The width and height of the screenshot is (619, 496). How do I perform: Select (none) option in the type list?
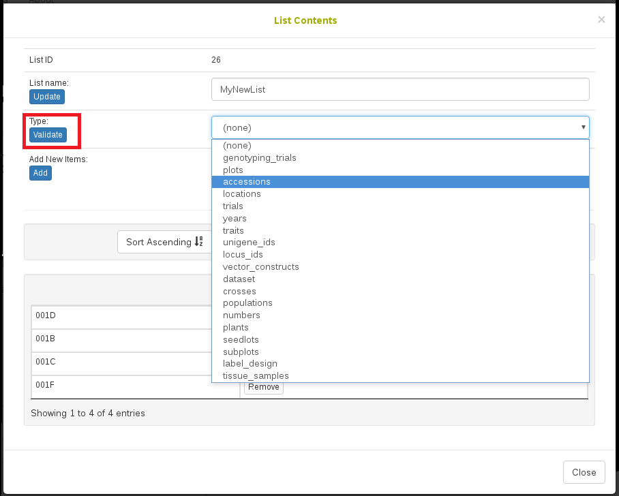pyautogui.click(x=400, y=146)
